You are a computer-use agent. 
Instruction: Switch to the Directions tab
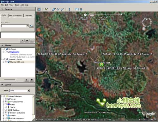click(x=28, y=15)
